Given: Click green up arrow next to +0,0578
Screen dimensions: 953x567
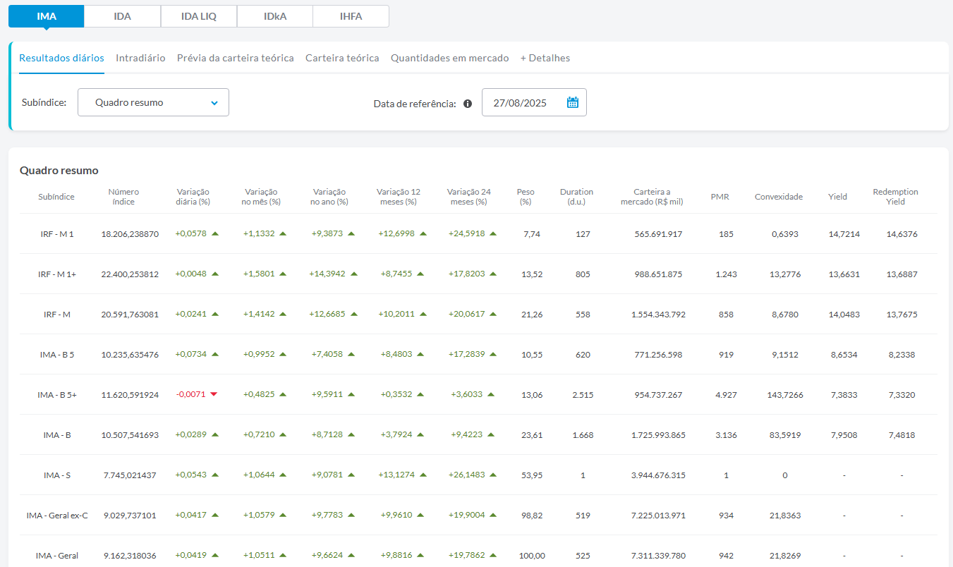Looking at the screenshot, I should [215, 233].
